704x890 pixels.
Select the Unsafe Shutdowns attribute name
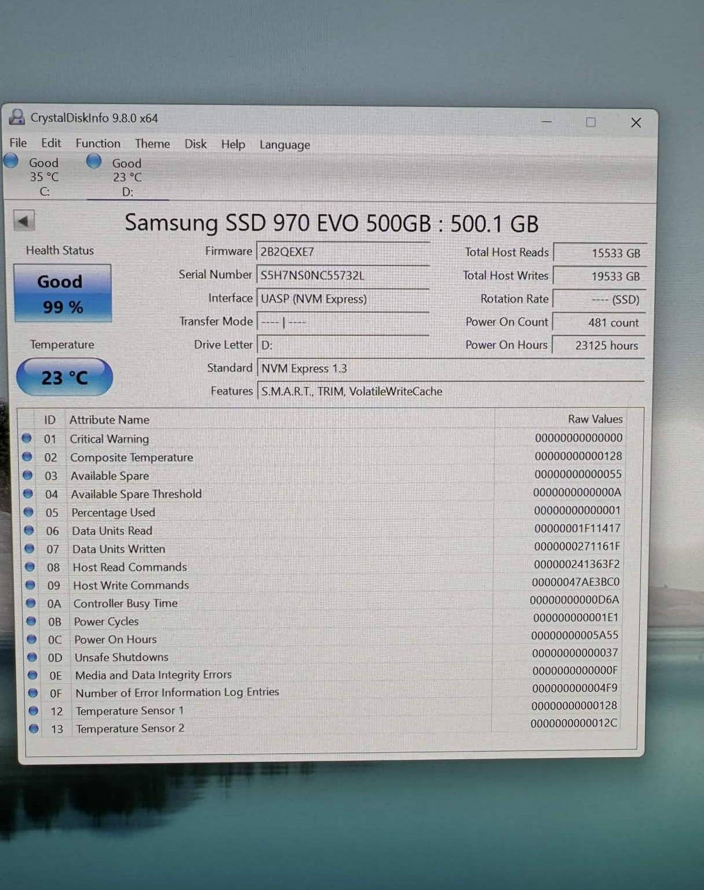click(121, 657)
